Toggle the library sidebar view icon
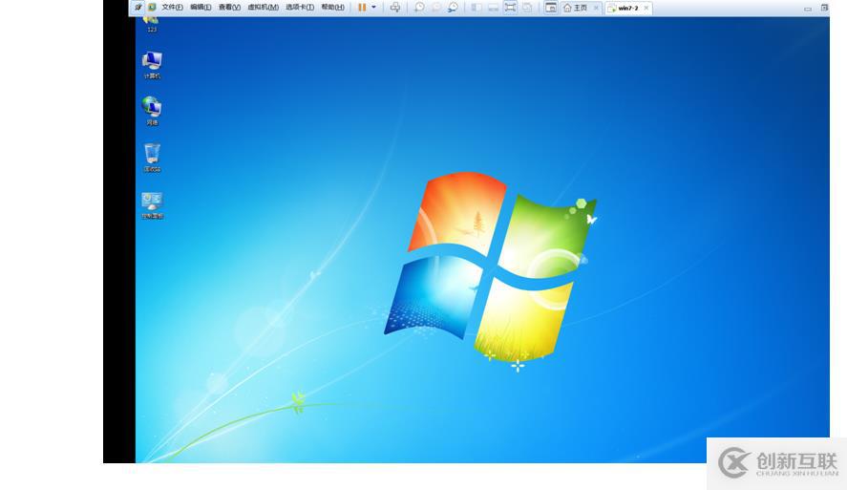The image size is (847, 490). click(x=476, y=8)
